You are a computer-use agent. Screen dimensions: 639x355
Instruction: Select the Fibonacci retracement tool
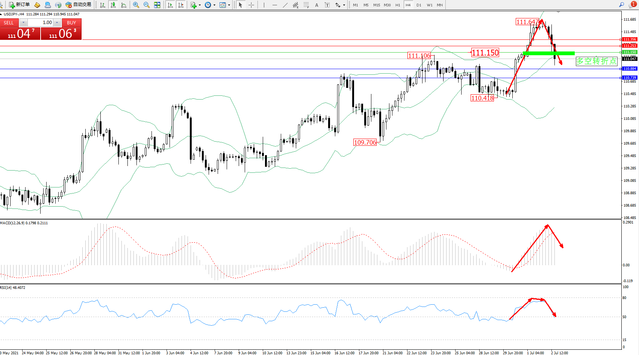click(306, 5)
